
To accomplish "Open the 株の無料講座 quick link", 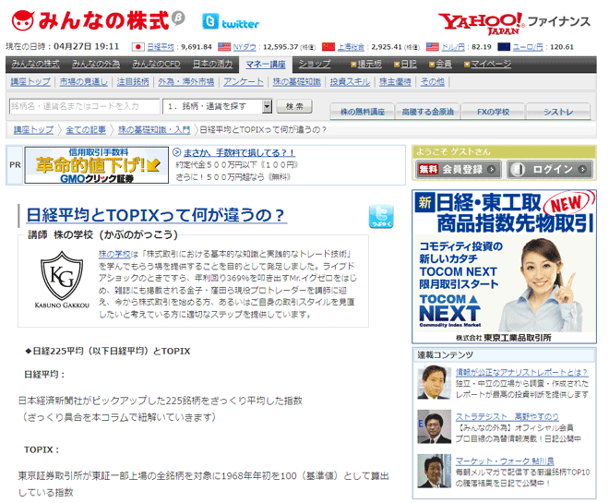I will (363, 111).
